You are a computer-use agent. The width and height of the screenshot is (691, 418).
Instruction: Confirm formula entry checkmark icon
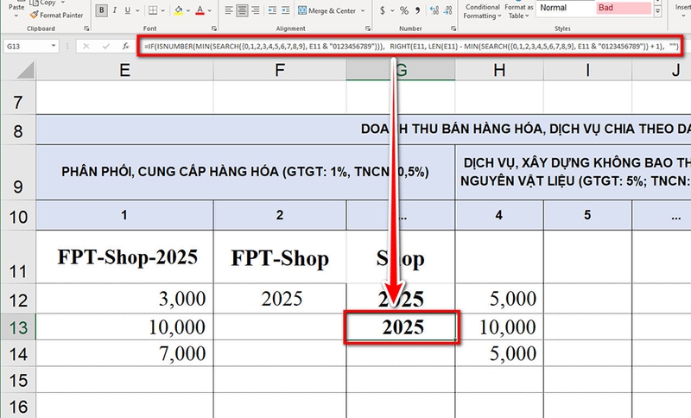[x=105, y=46]
